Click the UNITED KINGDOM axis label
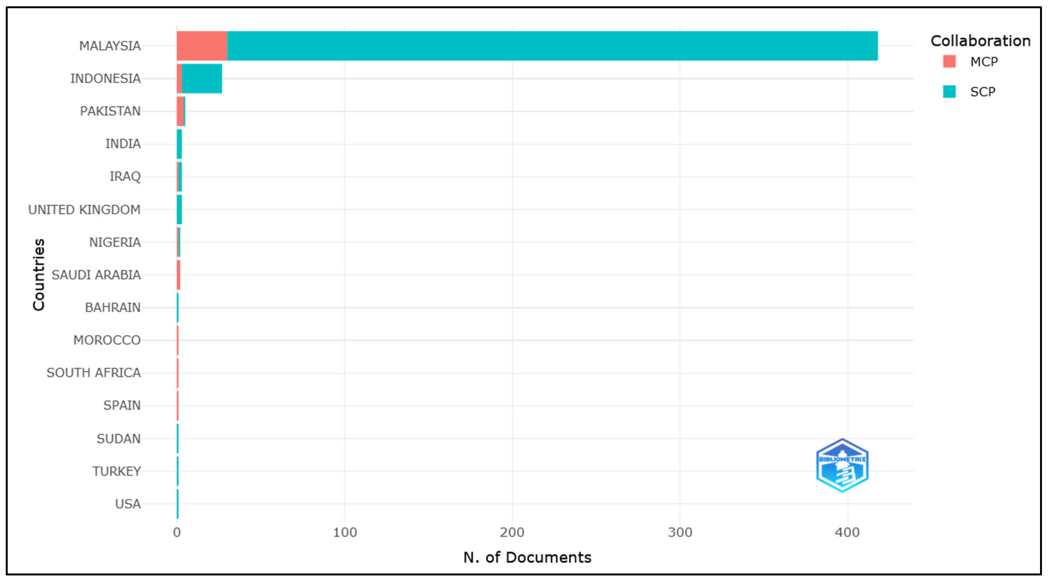This screenshot has height=582, width=1048. click(x=84, y=209)
